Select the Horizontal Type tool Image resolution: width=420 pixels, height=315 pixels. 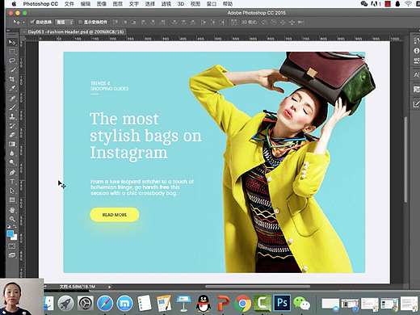[12, 182]
